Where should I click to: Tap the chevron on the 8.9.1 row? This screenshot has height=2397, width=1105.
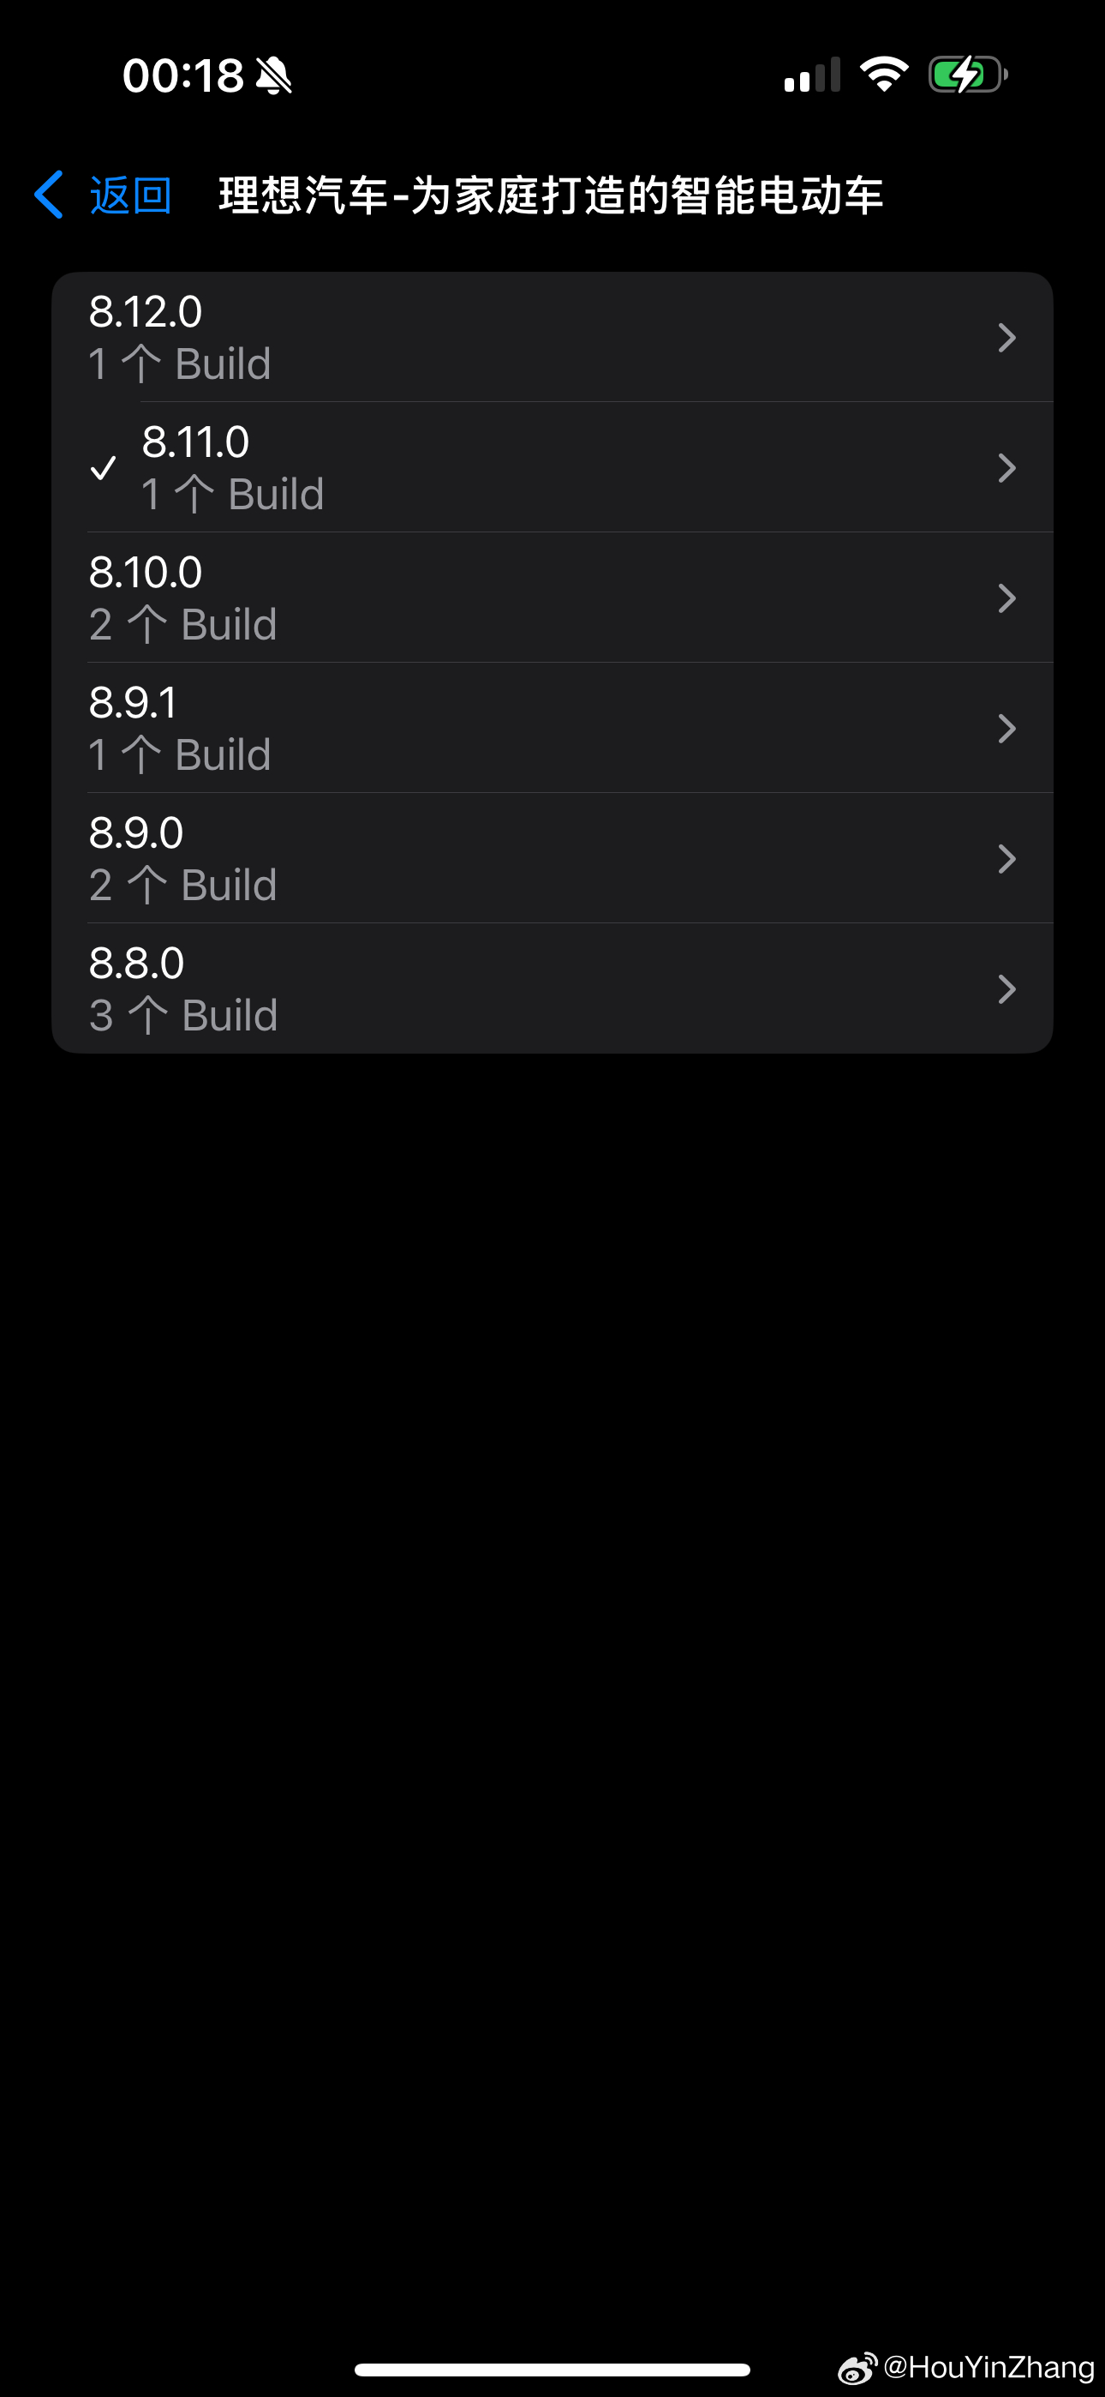pyautogui.click(x=1006, y=728)
